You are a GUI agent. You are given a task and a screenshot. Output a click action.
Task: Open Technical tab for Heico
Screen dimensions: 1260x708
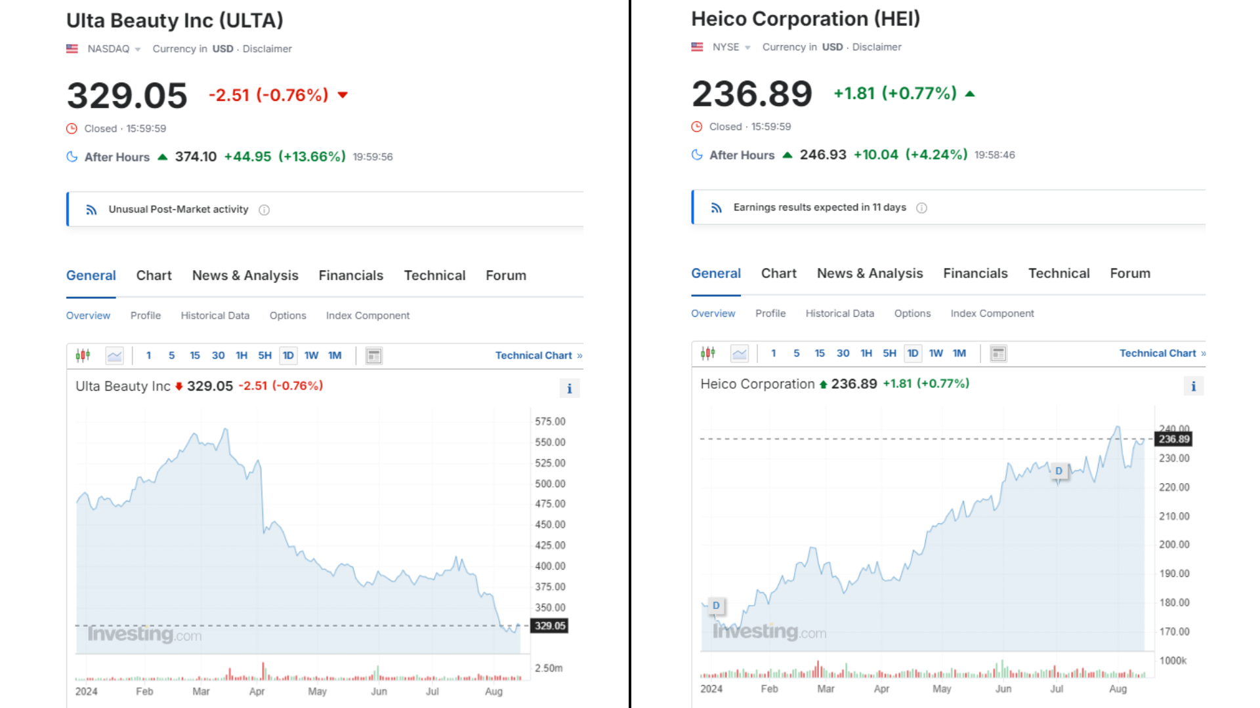point(1059,273)
